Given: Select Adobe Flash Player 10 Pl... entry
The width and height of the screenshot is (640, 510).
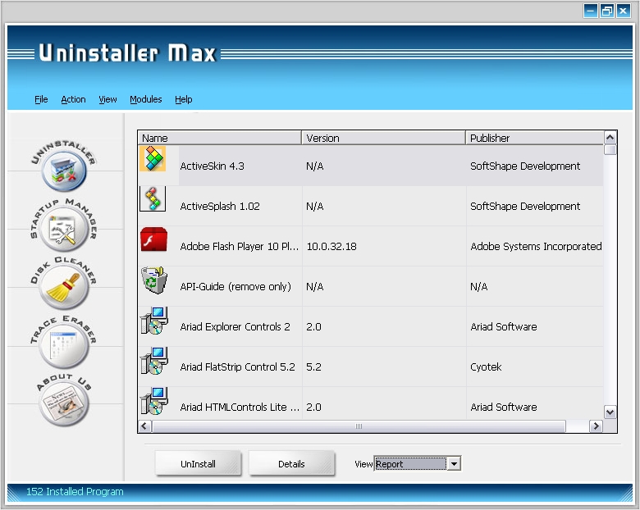Looking at the screenshot, I should (240, 247).
